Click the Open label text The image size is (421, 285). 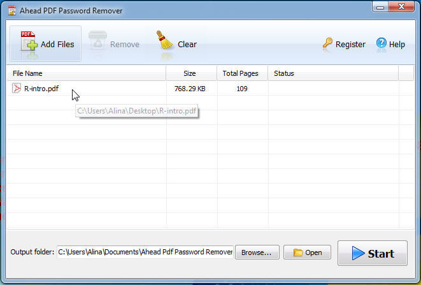coord(313,252)
